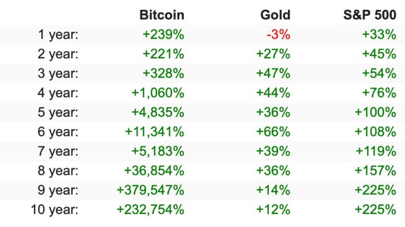The height and width of the screenshot is (227, 405).
Task: Select the +33% S&P 500 value
Action: (379, 35)
